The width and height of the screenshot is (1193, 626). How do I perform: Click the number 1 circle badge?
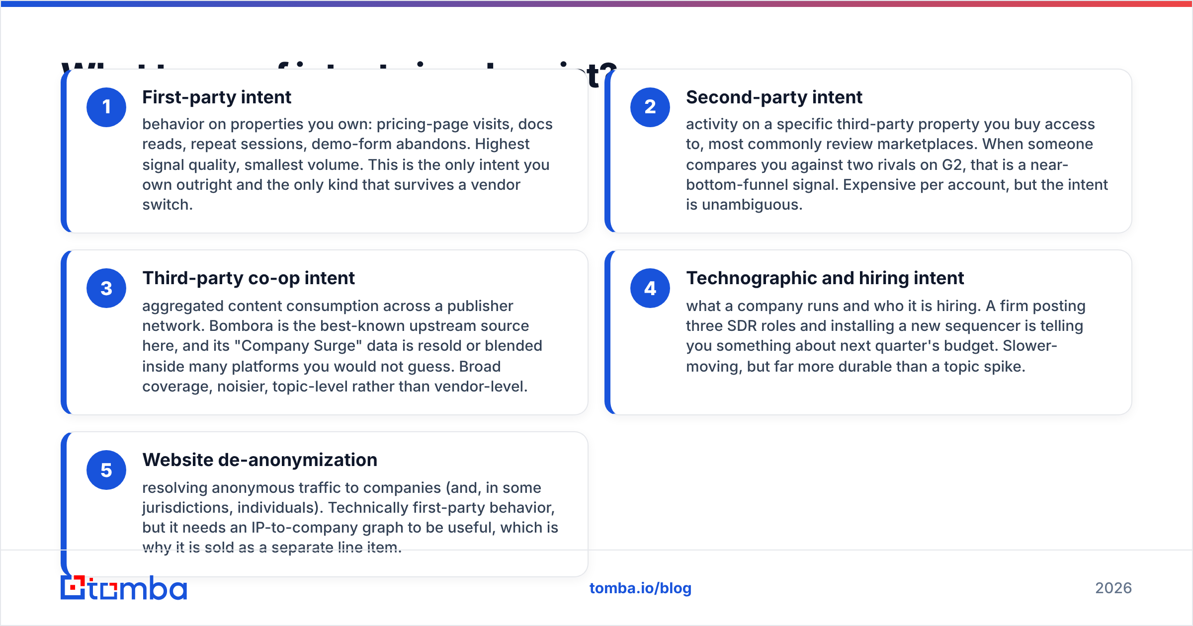[x=106, y=107]
